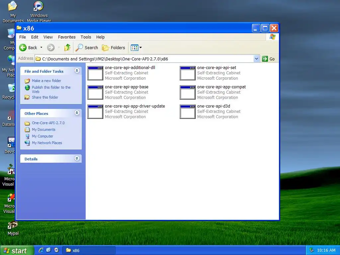The width and height of the screenshot is (340, 255).
Task: Open the View menu
Action: pyautogui.click(x=48, y=37)
